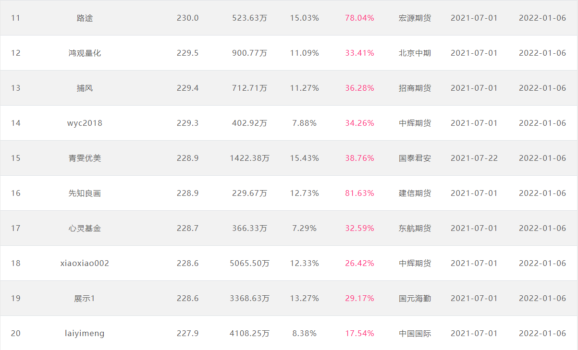Open 建信期货 broker entry
578x350 pixels.
click(x=415, y=193)
